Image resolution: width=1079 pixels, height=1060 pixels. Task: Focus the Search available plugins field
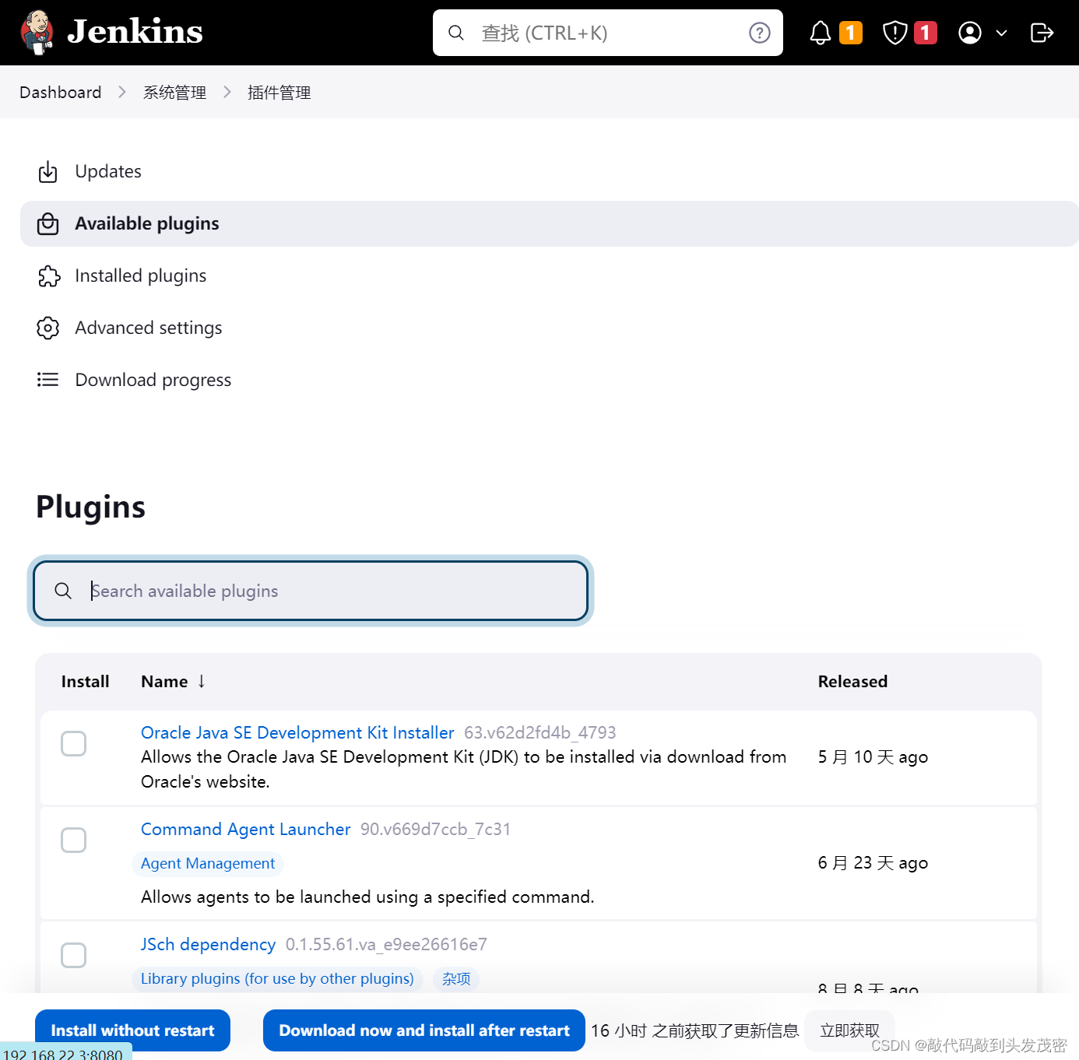[x=311, y=591]
